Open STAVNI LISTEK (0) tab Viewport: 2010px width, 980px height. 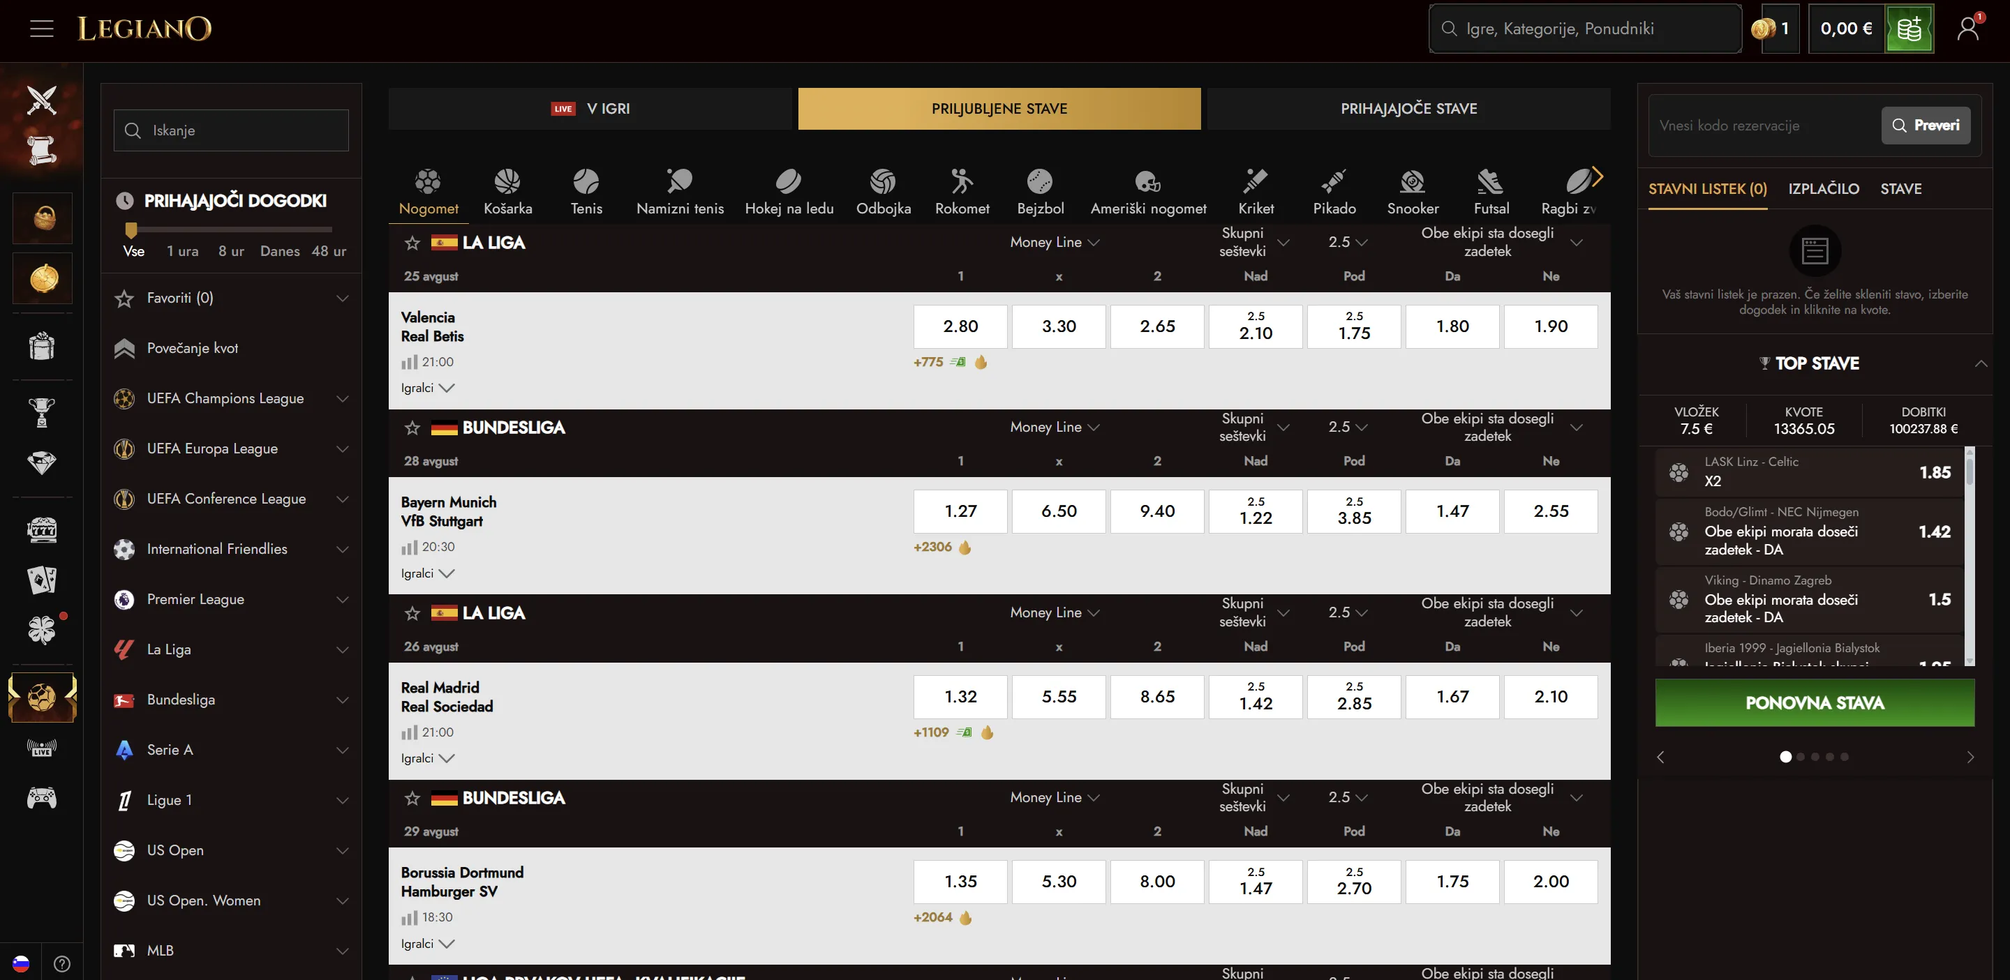(1707, 188)
